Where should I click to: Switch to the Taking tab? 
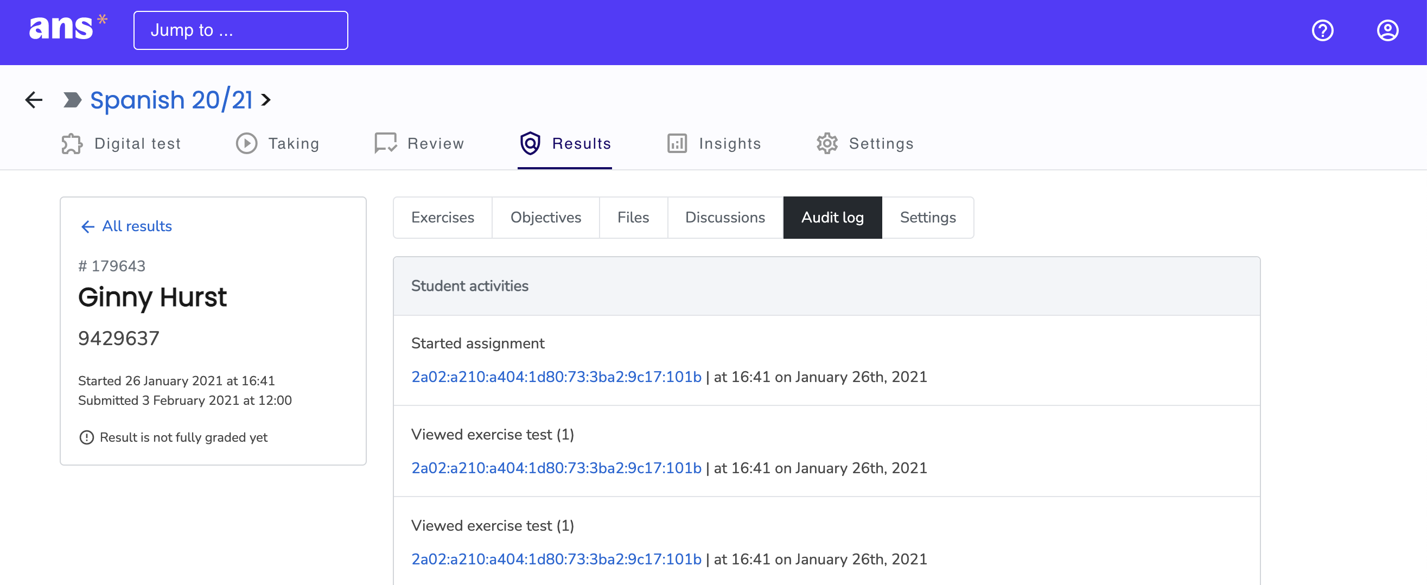click(x=278, y=143)
